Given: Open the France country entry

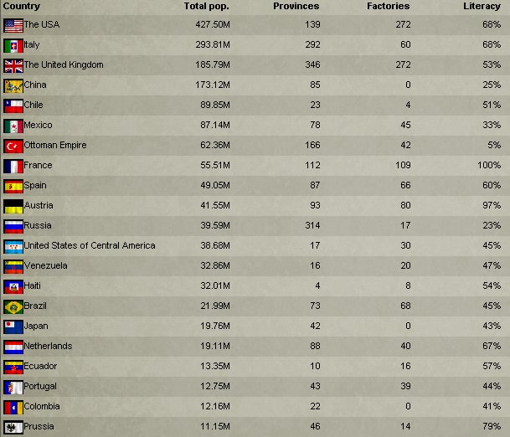Looking at the screenshot, I should click(39, 166).
